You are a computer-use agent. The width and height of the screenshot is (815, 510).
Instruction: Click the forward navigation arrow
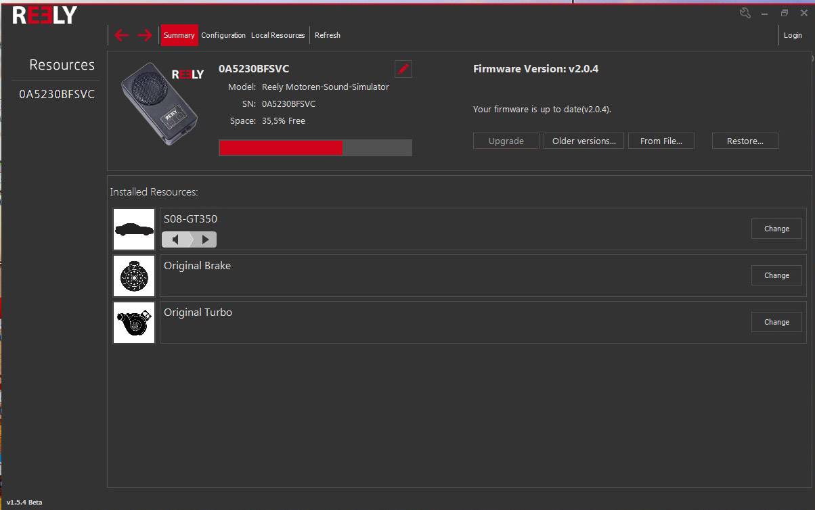tap(144, 34)
